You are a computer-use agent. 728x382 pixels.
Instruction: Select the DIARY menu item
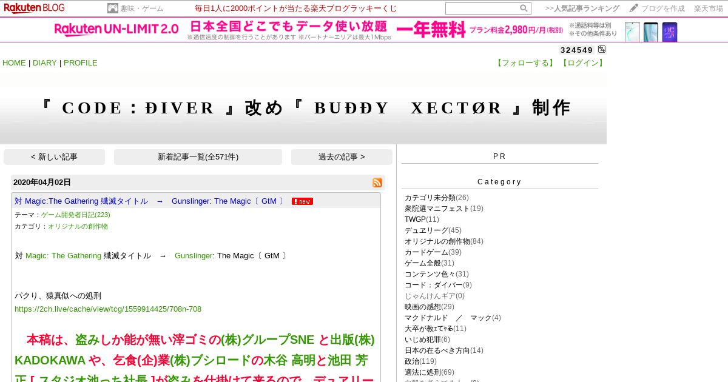pos(44,63)
